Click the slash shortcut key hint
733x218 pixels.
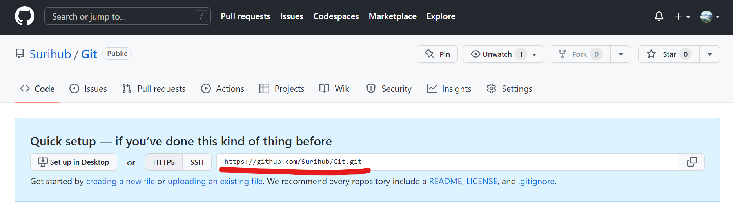201,16
